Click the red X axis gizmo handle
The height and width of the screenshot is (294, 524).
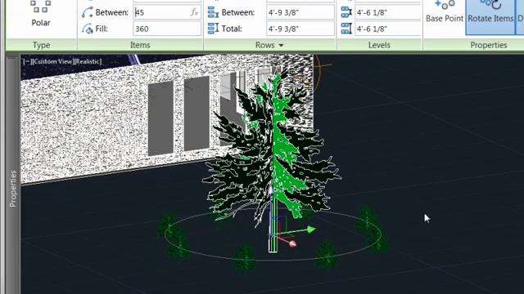[x=292, y=243]
